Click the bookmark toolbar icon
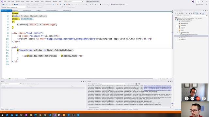 point(100,5)
